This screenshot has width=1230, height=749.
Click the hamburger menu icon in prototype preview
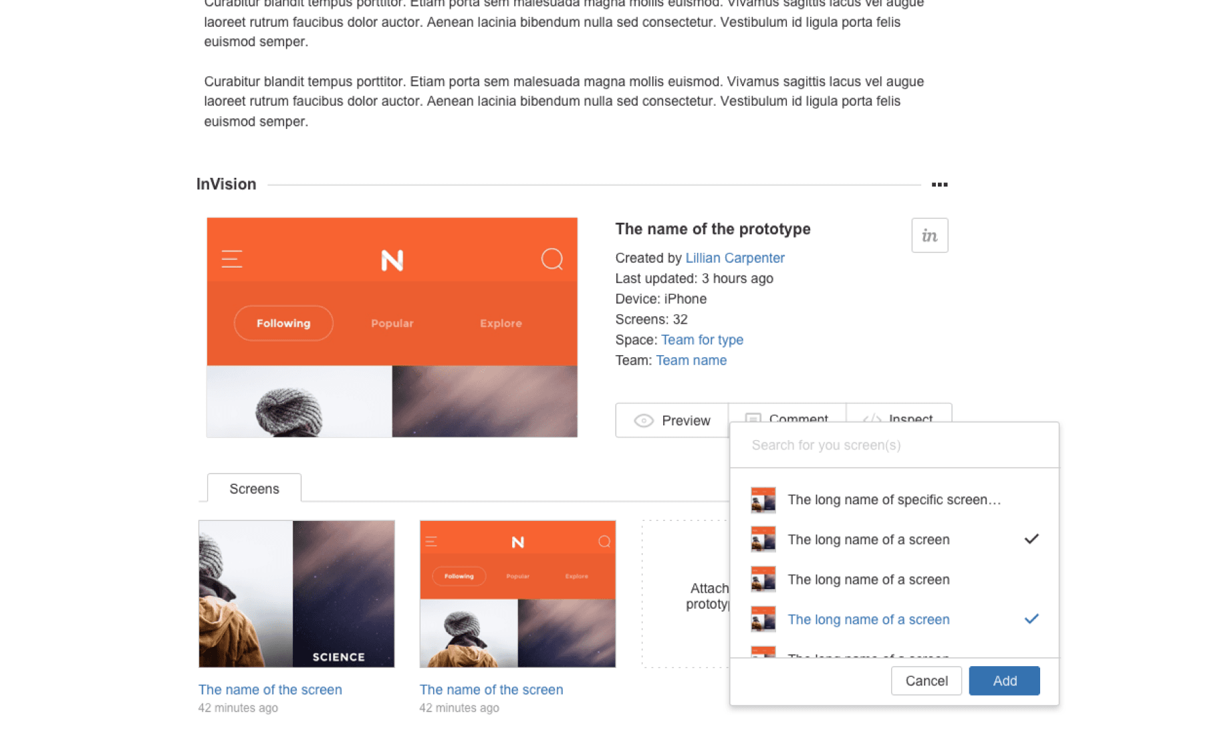click(232, 259)
